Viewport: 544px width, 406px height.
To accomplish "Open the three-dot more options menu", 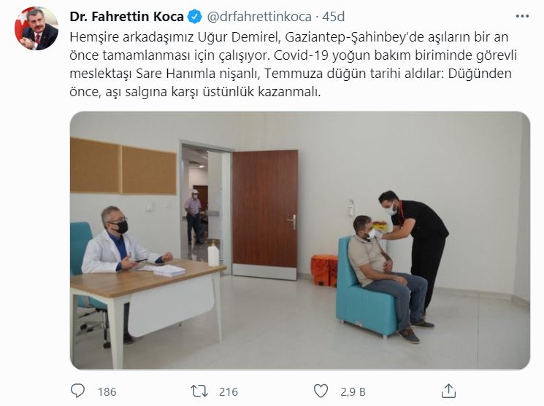I will pyautogui.click(x=522, y=16).
